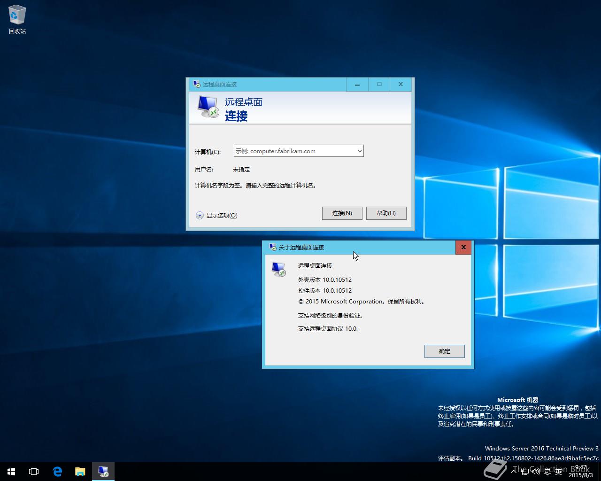
Task: Open the Recycle Bin (回收站) desktop icon
Action: pyautogui.click(x=17, y=20)
